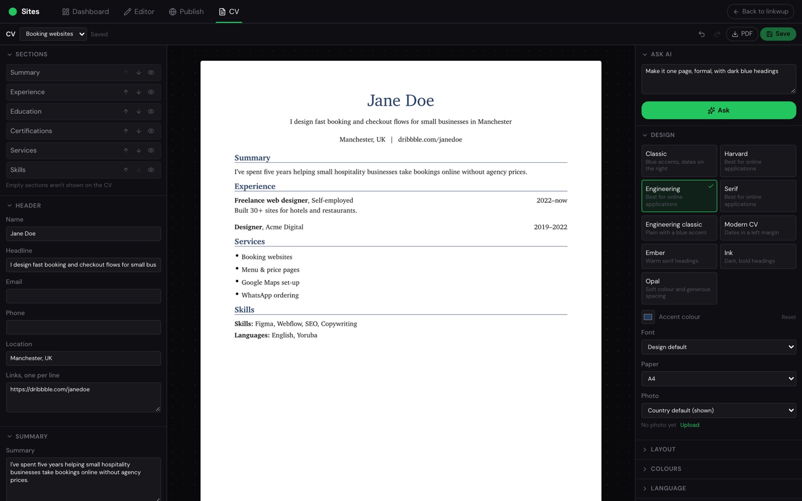Hide the Skills section

coord(151,170)
